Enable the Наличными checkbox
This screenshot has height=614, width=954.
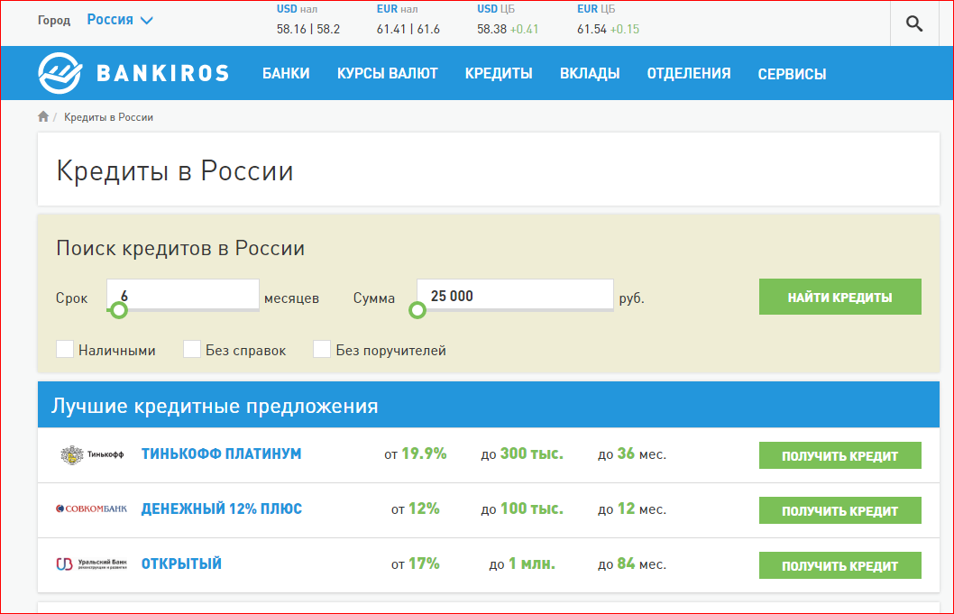tap(65, 349)
